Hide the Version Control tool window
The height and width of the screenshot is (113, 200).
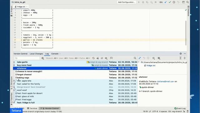pos(185,54)
